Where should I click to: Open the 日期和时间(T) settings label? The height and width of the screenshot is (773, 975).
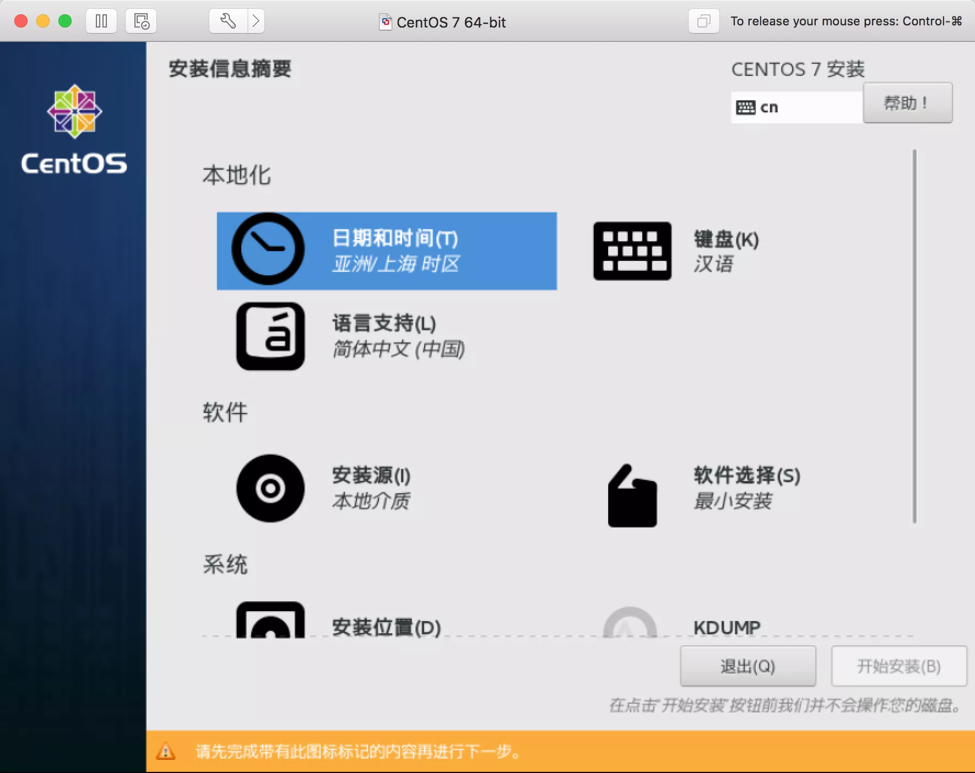click(x=395, y=238)
